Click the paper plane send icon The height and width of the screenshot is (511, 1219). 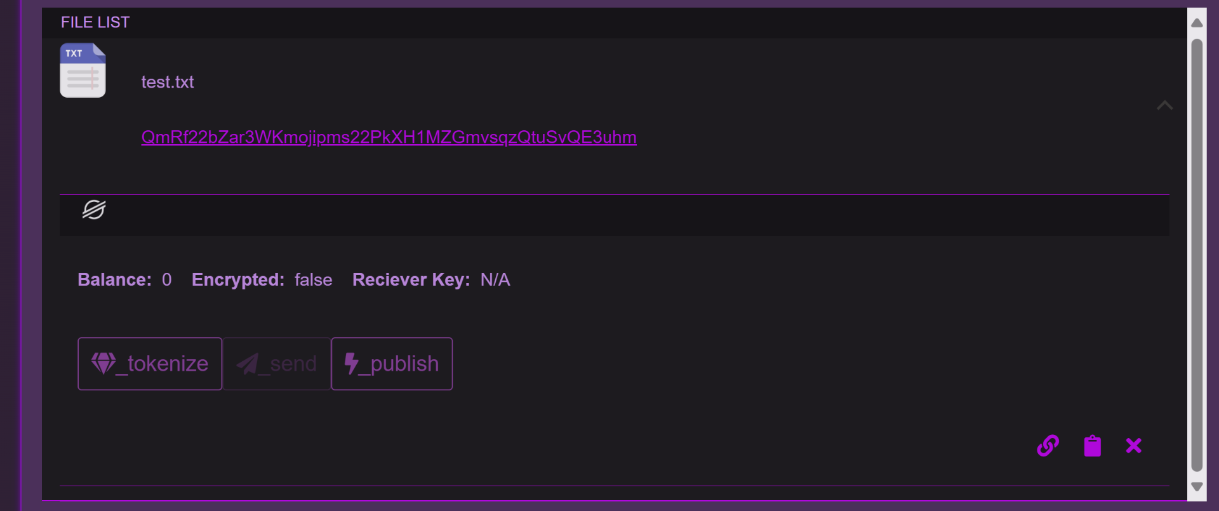pos(248,364)
